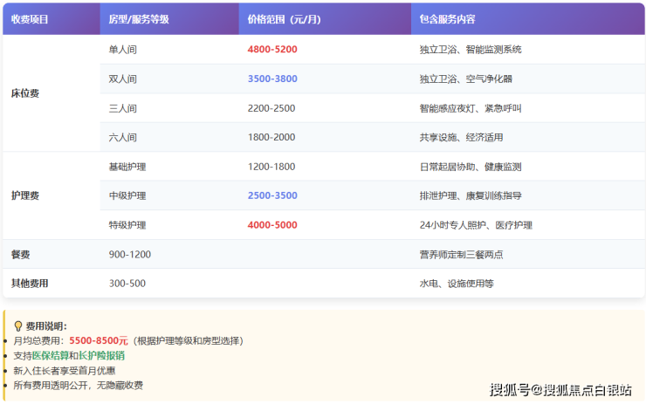646x404 pixels.
Task: Click the lightbulb icon beside 费用说明
Action: (17, 325)
